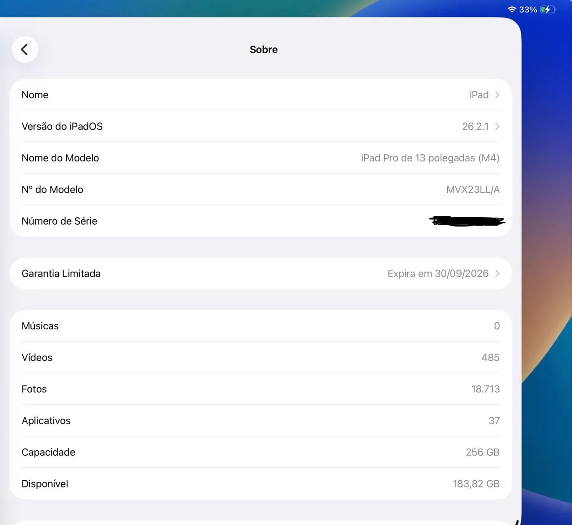This screenshot has height=525, width=572.
Task: Tap the 33% battery percentage
Action: [x=528, y=9]
